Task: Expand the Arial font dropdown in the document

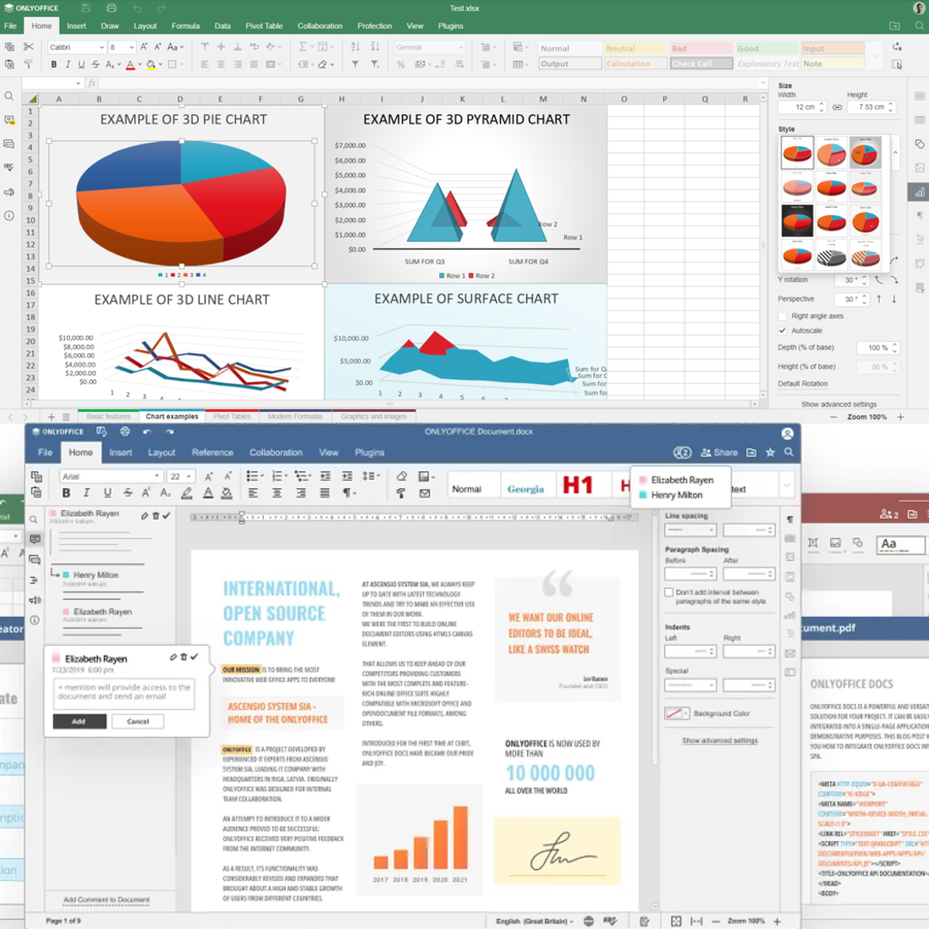Action: click(157, 476)
